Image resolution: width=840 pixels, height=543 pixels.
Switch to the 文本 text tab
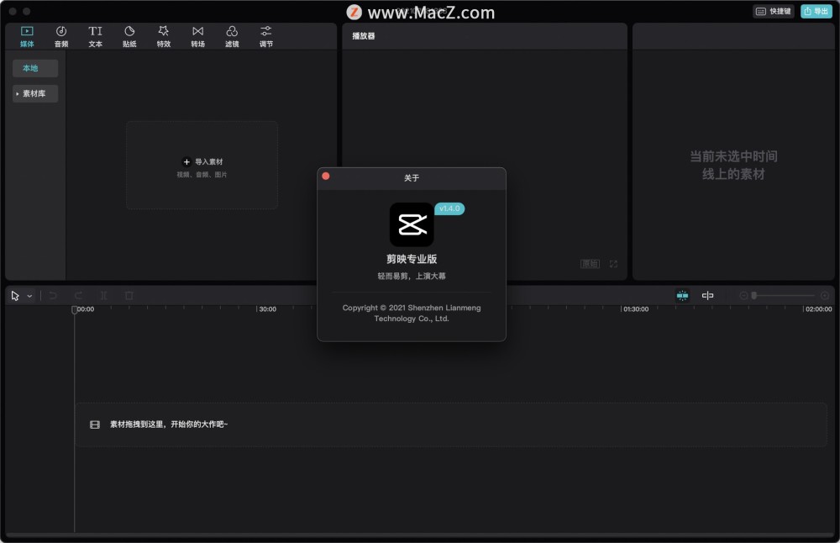point(96,36)
